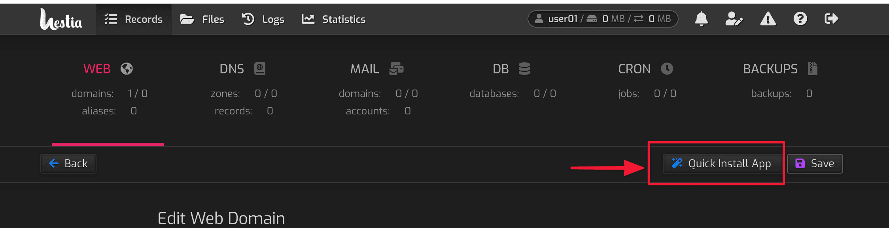View the Statistics section
The height and width of the screenshot is (228, 889).
pyautogui.click(x=333, y=19)
